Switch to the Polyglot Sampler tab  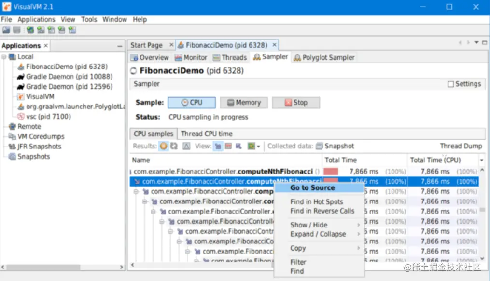pos(324,58)
